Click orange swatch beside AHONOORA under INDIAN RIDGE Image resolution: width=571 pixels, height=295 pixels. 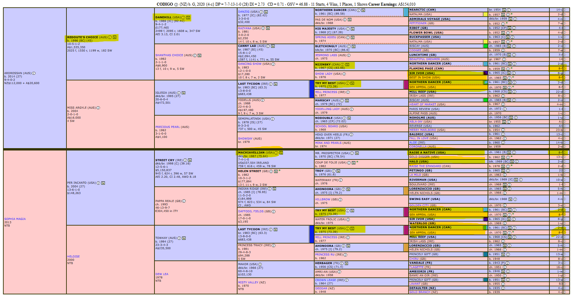(406, 191)
